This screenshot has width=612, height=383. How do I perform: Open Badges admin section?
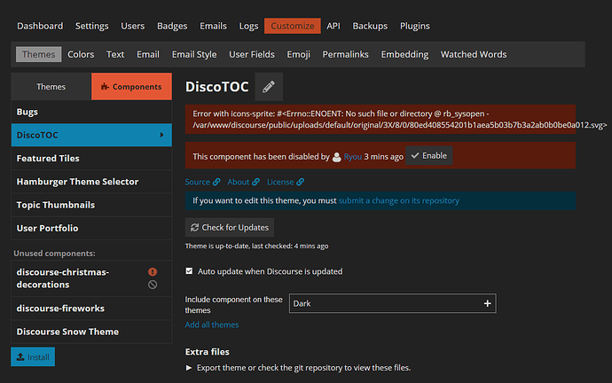pos(172,26)
